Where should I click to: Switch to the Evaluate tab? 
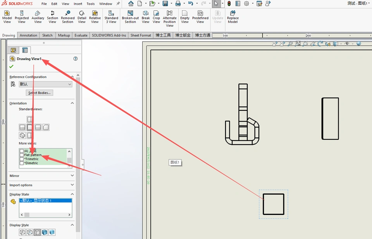coord(81,35)
